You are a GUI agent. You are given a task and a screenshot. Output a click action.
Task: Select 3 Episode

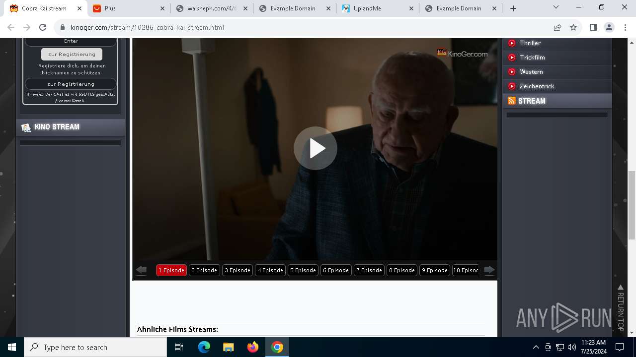coord(237,270)
